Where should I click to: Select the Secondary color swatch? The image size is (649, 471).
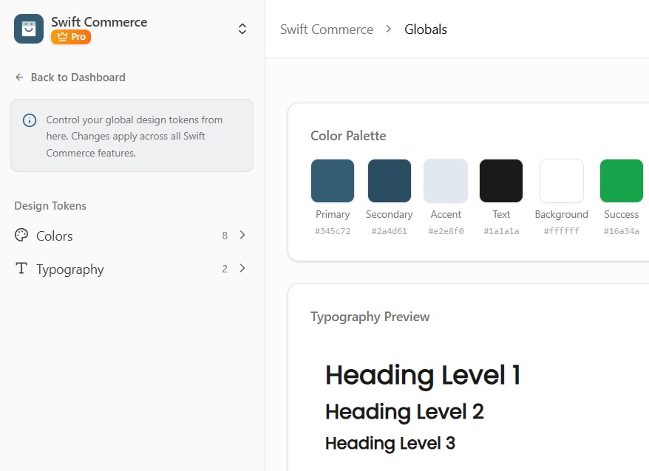390,181
